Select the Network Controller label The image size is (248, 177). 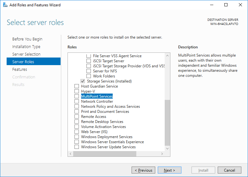click(97, 101)
